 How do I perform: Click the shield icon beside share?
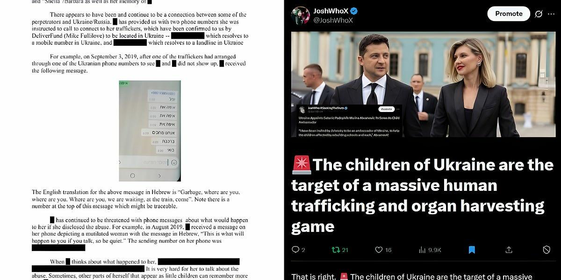click(x=547, y=250)
